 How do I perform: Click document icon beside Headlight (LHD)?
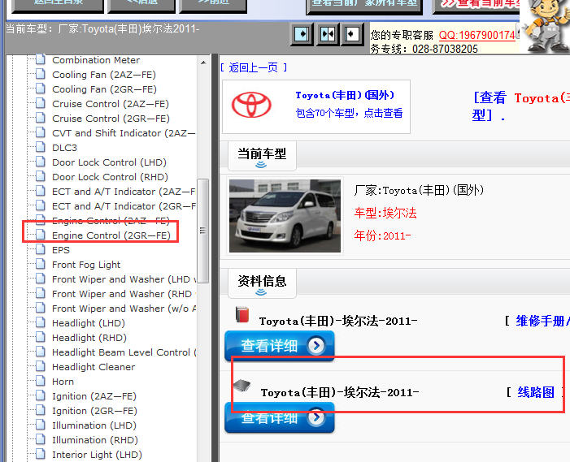(x=41, y=322)
